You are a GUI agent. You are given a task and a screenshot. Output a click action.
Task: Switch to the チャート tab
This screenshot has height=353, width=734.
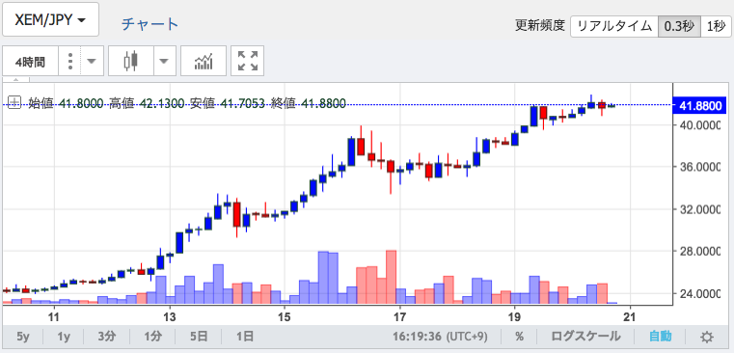(150, 24)
